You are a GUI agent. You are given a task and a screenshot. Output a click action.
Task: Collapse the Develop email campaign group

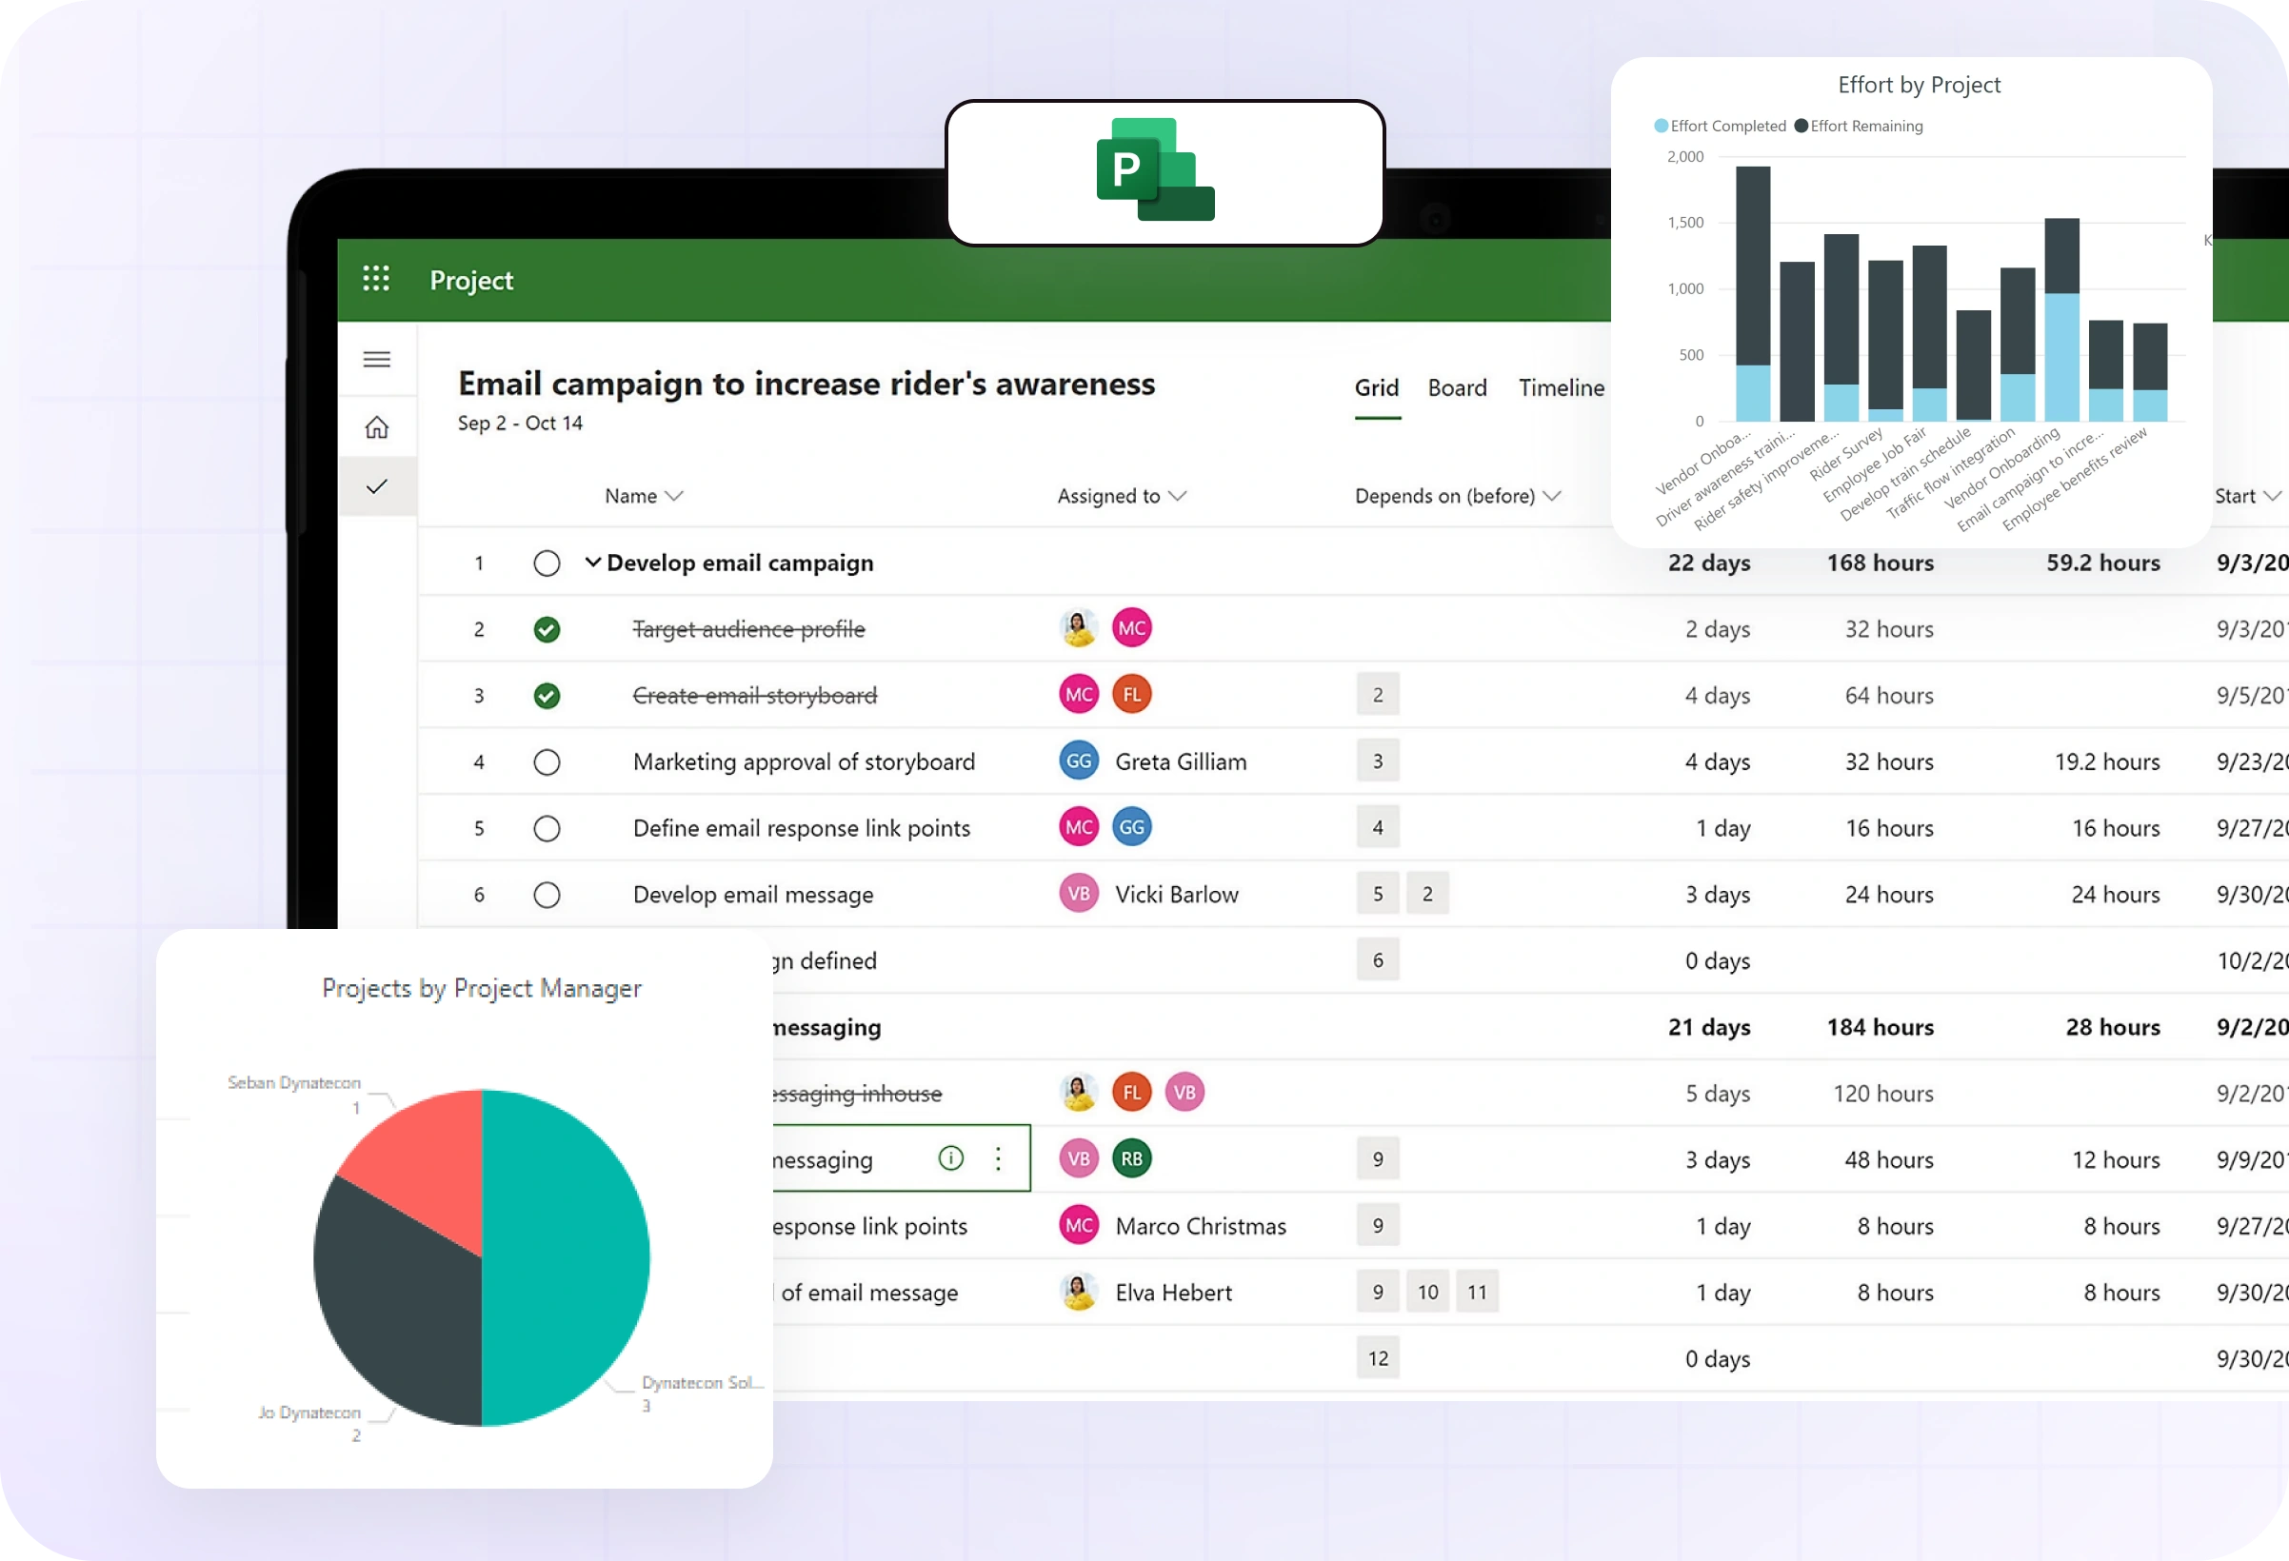click(593, 563)
